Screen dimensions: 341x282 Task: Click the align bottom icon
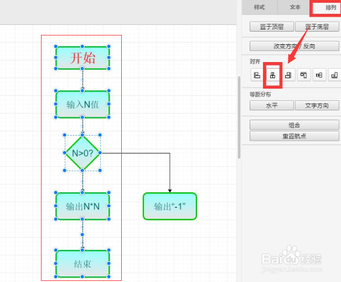334,75
